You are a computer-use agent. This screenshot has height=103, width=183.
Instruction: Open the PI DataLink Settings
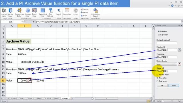pos(85,9)
